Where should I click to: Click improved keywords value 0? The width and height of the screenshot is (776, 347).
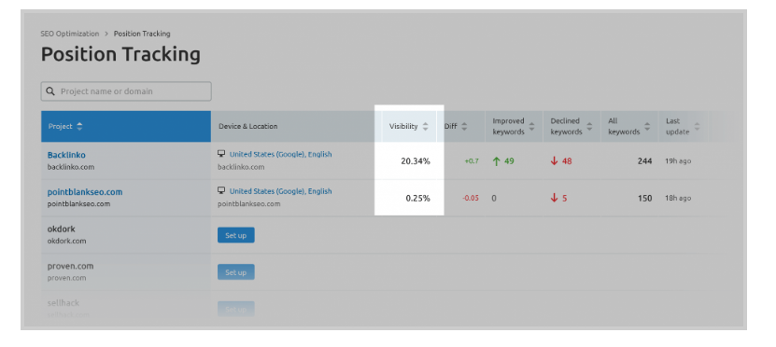click(x=494, y=198)
